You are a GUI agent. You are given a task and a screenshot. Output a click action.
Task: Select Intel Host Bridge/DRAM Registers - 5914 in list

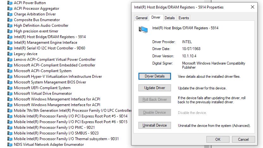click(x=50, y=37)
